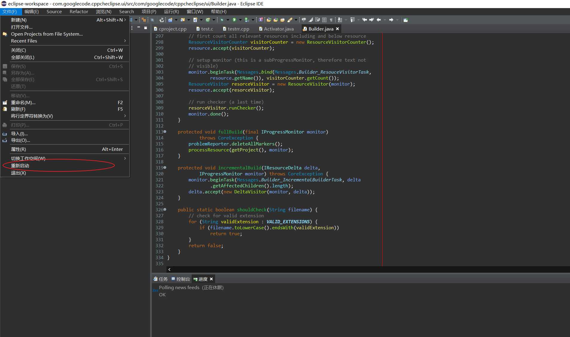The height and width of the screenshot is (337, 570).
Task: Click the Build All toolbar icon
Action: coord(161,20)
